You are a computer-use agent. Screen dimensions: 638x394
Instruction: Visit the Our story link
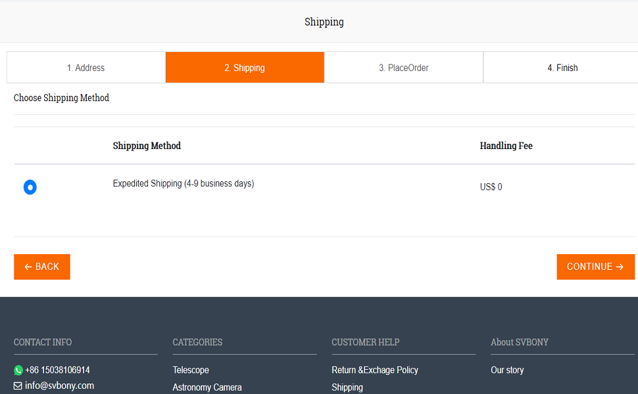pos(507,370)
